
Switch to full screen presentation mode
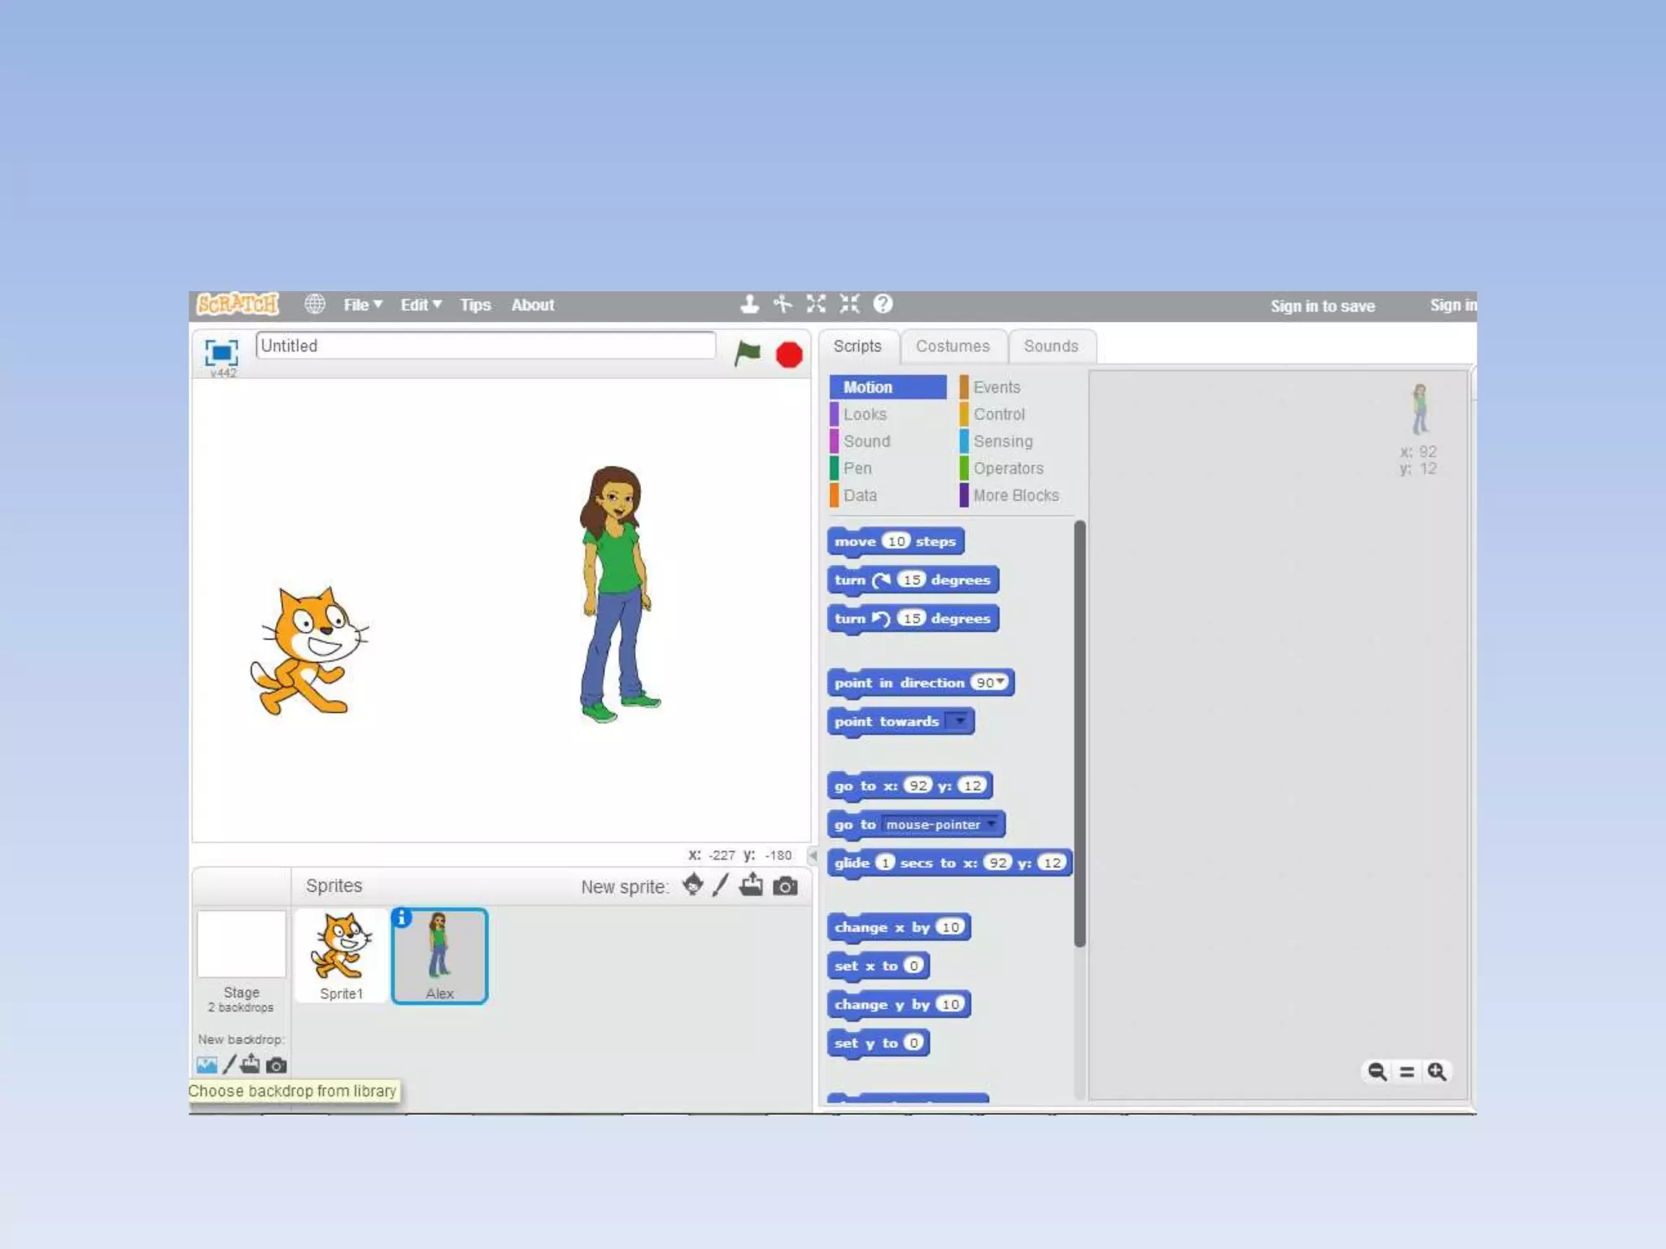click(221, 352)
